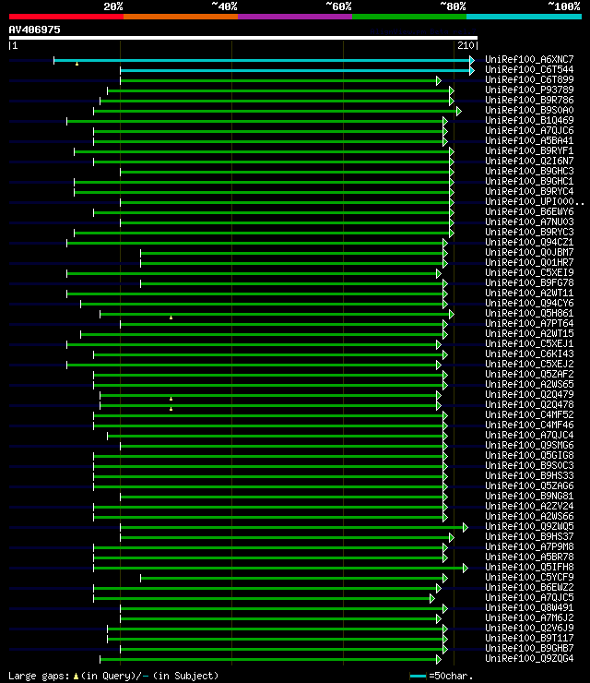Click the UniRef100_B9RYC3 label
The height and width of the screenshot is (683, 590).
(x=529, y=233)
